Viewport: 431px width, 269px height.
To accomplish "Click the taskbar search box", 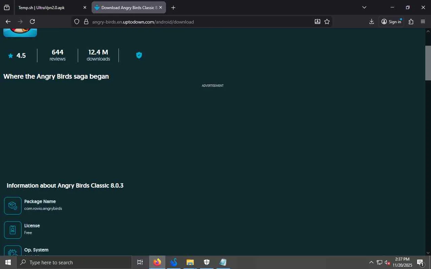I will pyautogui.click(x=74, y=262).
